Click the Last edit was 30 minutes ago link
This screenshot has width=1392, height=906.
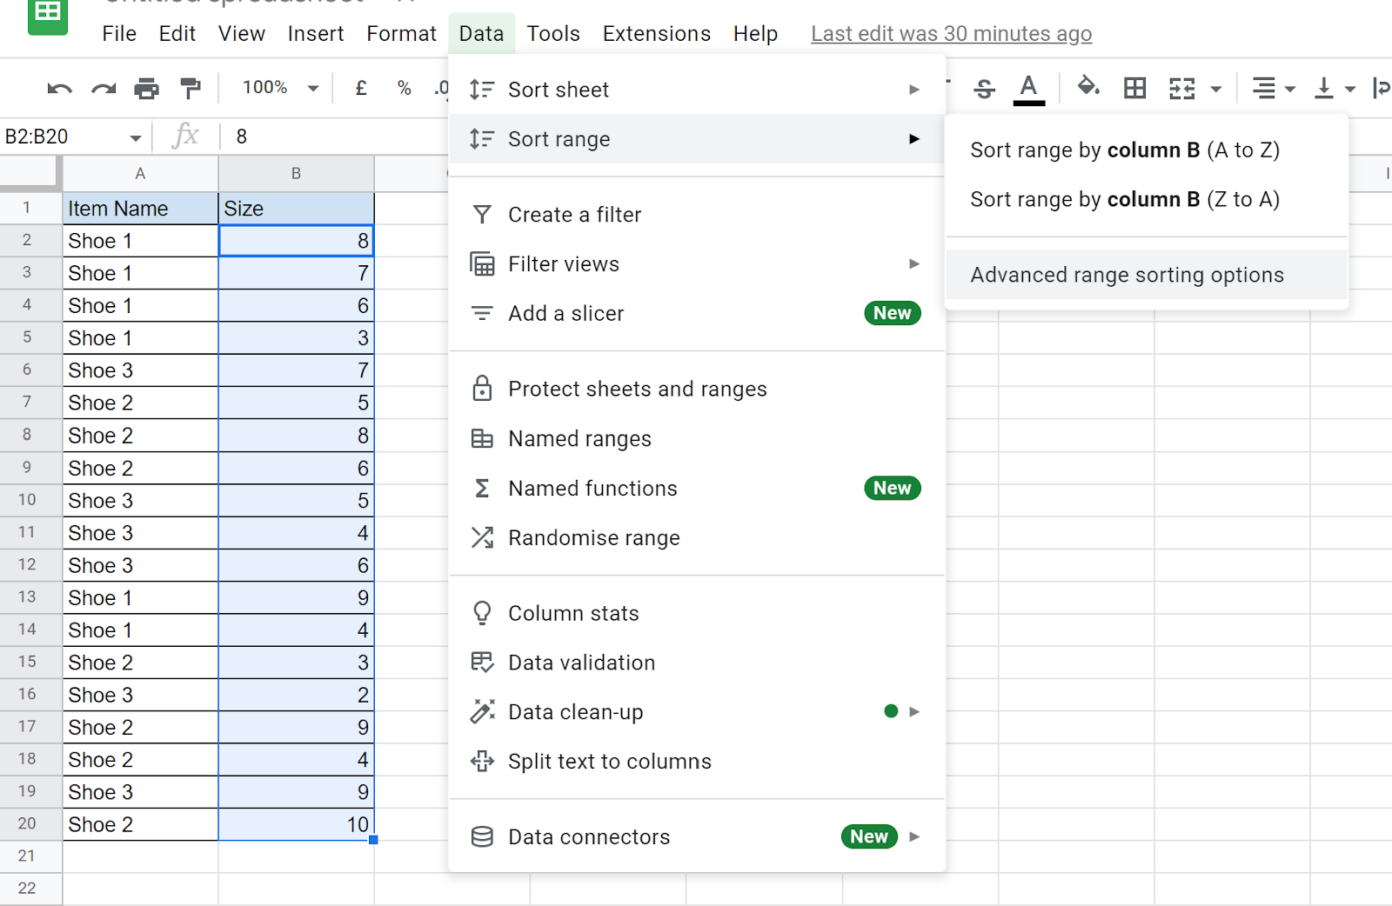(x=951, y=33)
